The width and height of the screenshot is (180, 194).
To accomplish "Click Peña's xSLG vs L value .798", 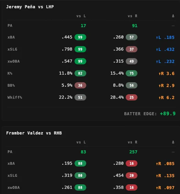I will coord(67,49).
